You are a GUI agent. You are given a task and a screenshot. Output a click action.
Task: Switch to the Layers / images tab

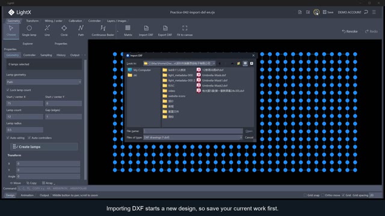pyautogui.click(x=116, y=21)
